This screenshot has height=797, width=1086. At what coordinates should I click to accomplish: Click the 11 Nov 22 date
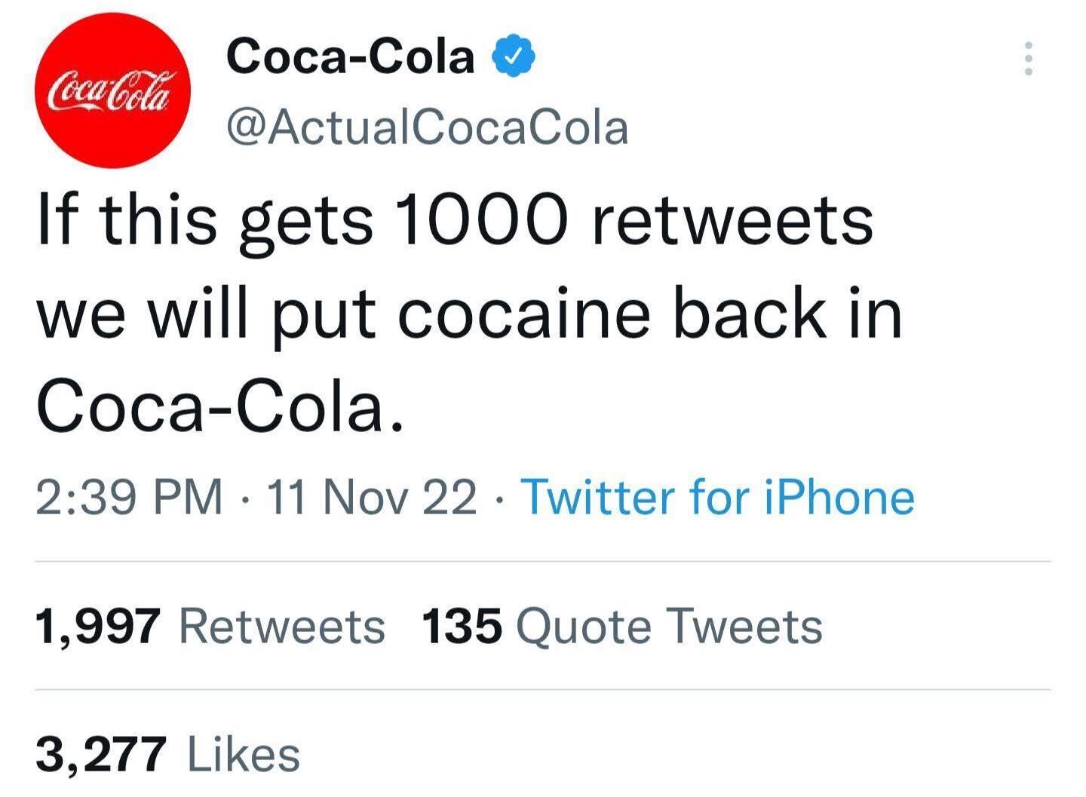click(371, 498)
